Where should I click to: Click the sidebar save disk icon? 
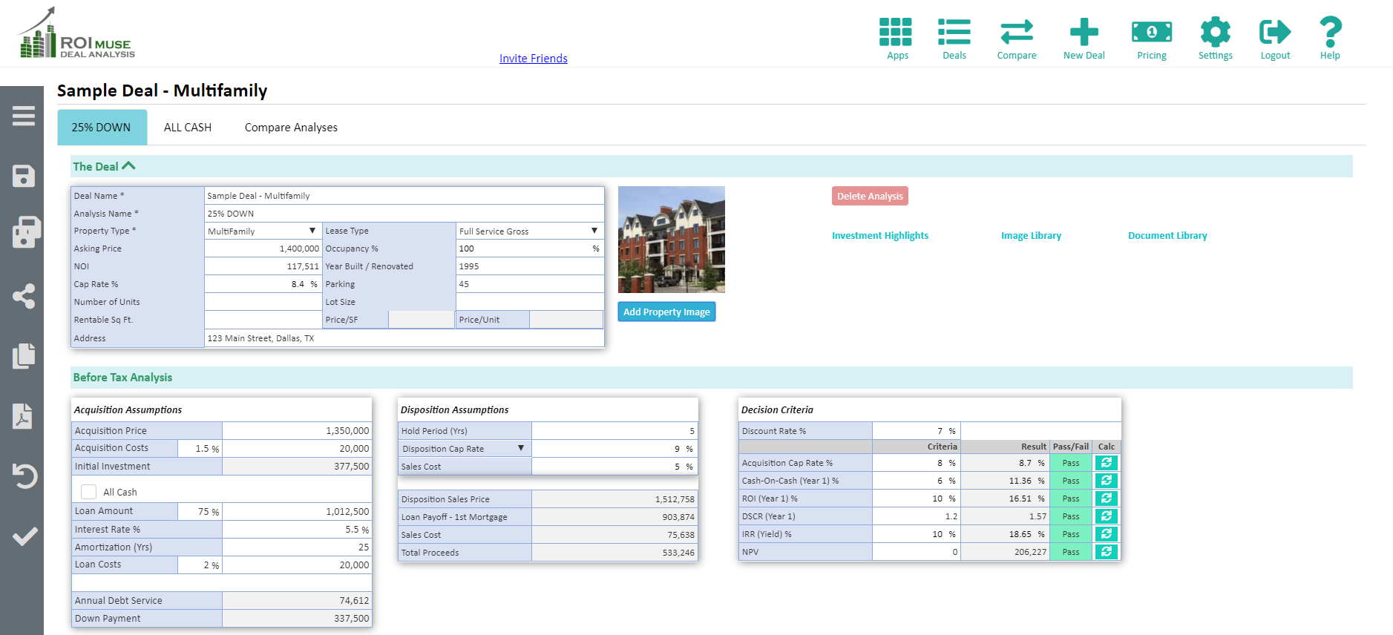24,177
